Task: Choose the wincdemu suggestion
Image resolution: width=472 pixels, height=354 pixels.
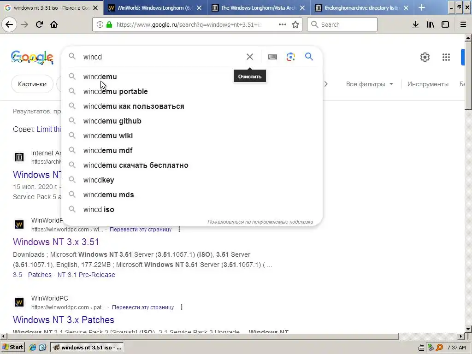Action: tap(192, 77)
